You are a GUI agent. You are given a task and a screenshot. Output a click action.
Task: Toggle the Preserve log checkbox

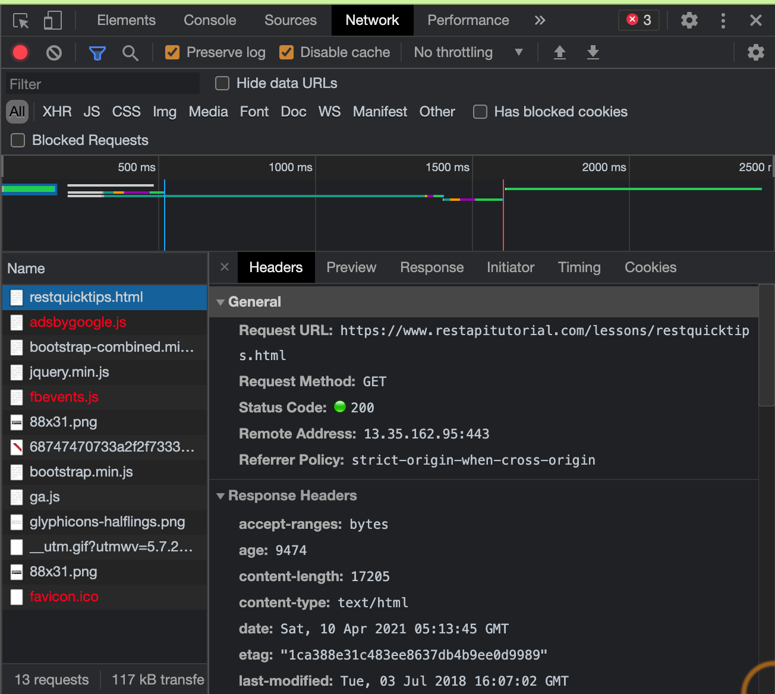point(172,52)
